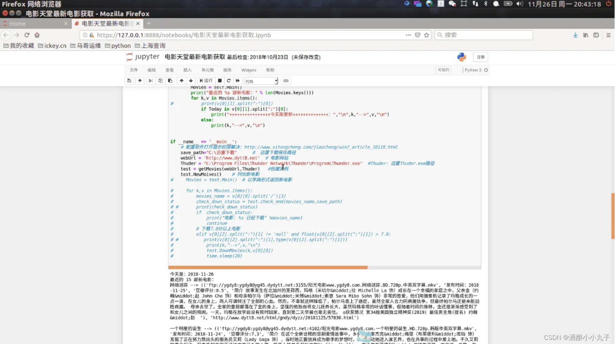Toggle bookmark star for current page

click(x=427, y=35)
